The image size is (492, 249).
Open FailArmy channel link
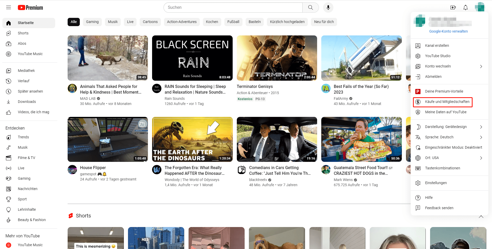(341, 99)
